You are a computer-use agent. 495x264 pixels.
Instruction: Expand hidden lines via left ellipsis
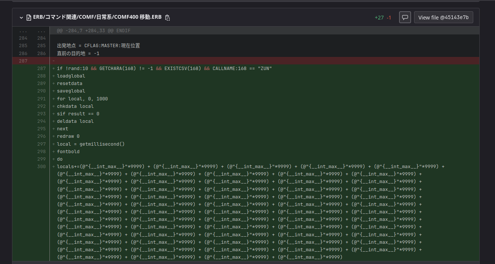click(x=23, y=31)
